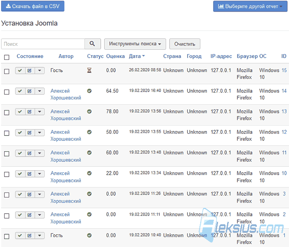Open the ID 15 link
The image size is (289, 247).
284,70
